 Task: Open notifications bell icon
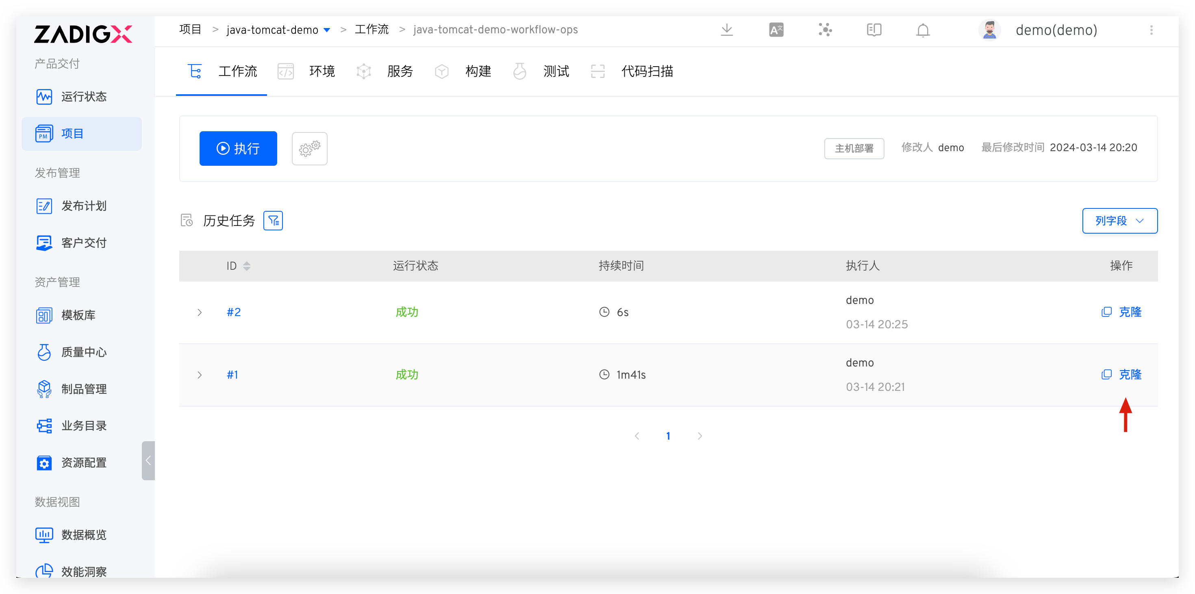pyautogui.click(x=923, y=30)
